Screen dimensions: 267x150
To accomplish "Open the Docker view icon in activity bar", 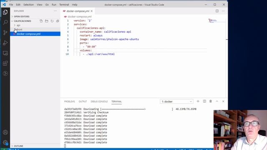I will pyautogui.click(x=5, y=73).
